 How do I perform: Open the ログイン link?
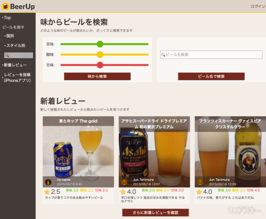pyautogui.click(x=258, y=6)
